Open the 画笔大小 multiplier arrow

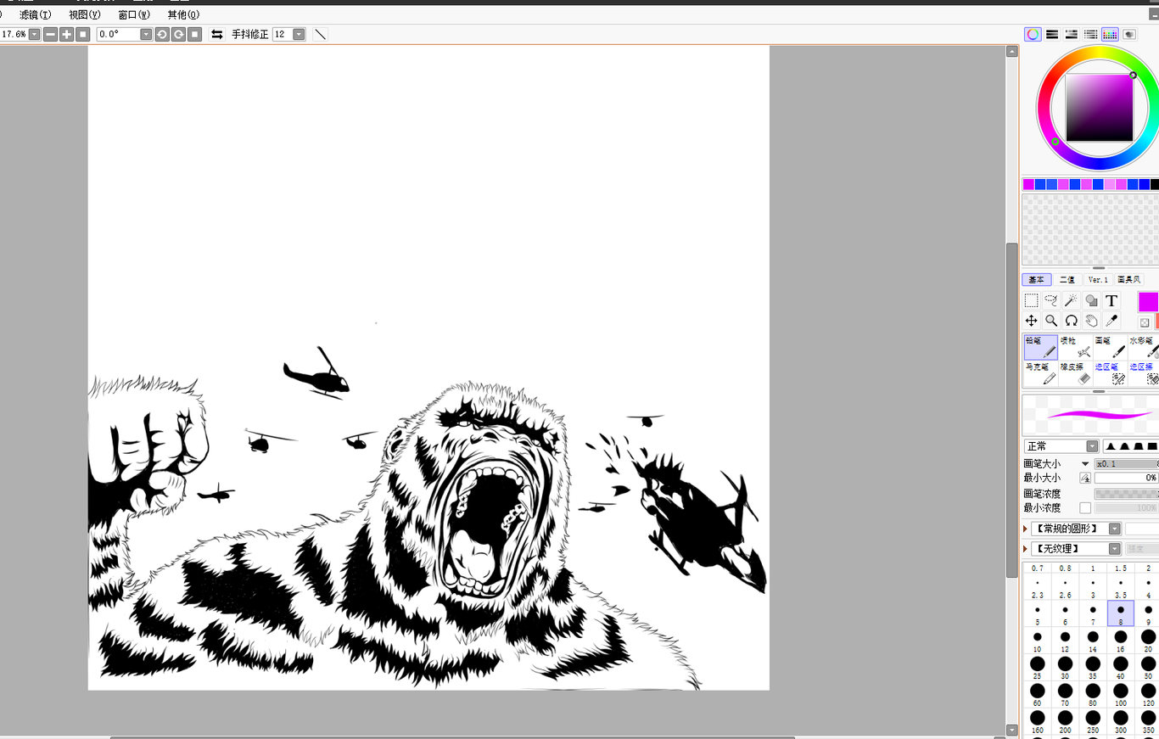click(1084, 464)
